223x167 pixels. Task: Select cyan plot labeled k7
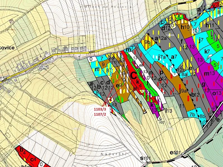pos(207,51)
